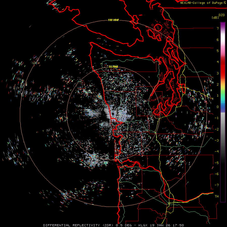Viewport: 227px width, 227px height.
Task: Click the black radar site dot at center
Action: pos(113,114)
